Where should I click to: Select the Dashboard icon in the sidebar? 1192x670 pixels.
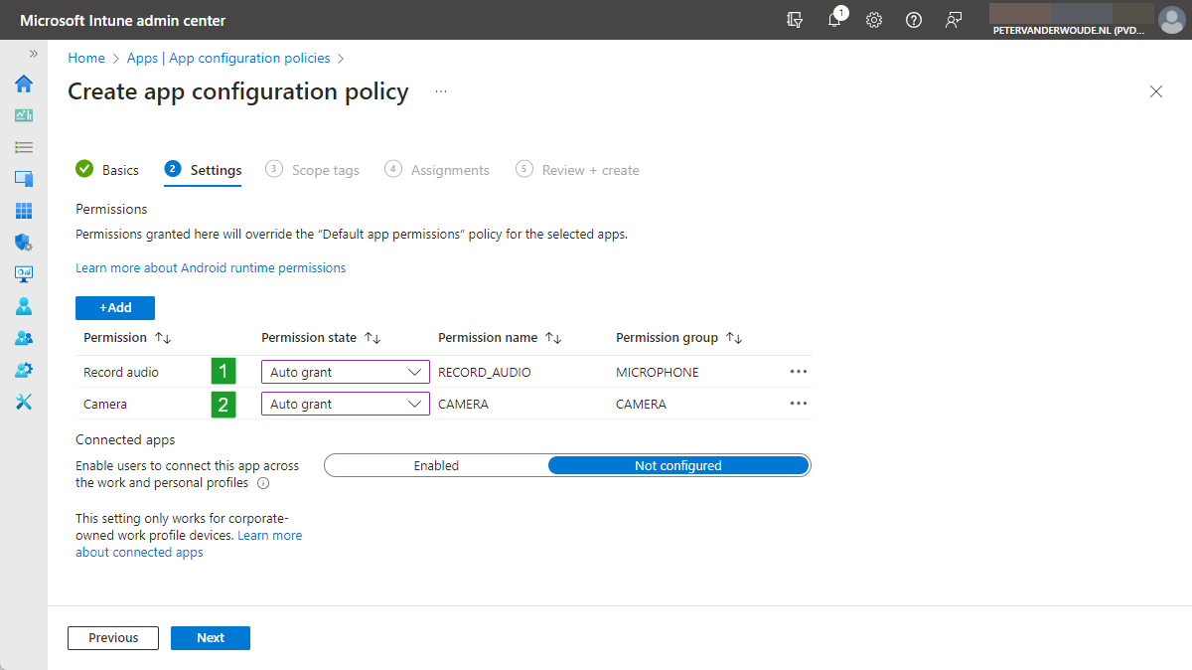(23, 115)
